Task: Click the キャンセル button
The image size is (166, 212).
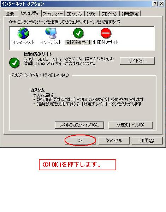Action: (x=114, y=141)
